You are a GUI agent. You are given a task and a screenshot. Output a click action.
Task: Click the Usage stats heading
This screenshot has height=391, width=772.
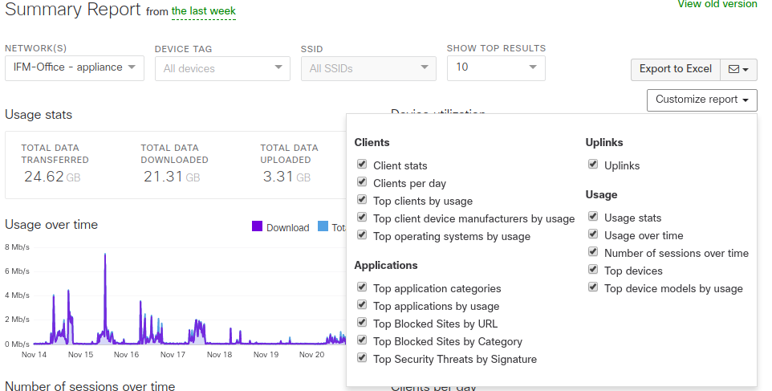pyautogui.click(x=39, y=115)
